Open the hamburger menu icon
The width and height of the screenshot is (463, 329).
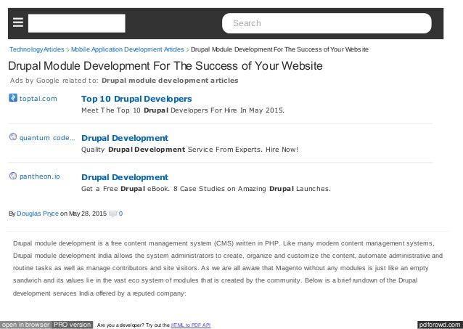click(x=18, y=23)
